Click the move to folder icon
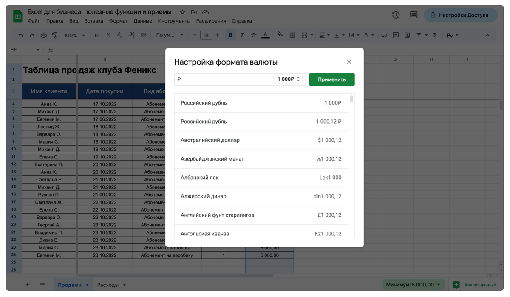Image resolution: width=510 pixels, height=297 pixels. 194,12
